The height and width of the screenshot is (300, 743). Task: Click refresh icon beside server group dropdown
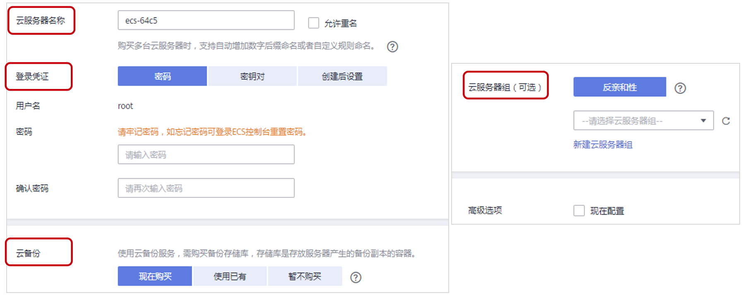pos(726,121)
